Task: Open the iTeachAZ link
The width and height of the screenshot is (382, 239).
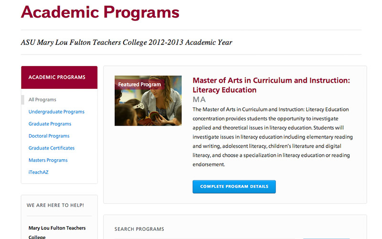Action: [x=38, y=172]
